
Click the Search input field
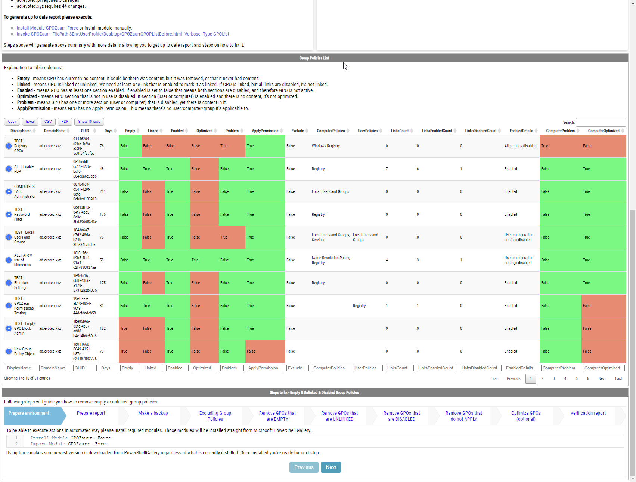click(601, 122)
